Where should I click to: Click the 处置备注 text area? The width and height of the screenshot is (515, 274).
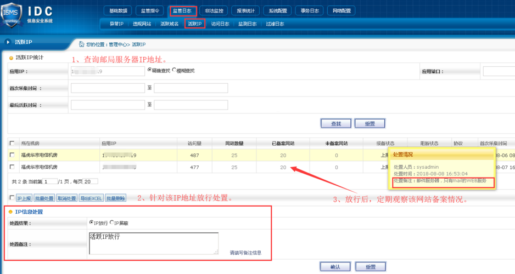coord(154,243)
